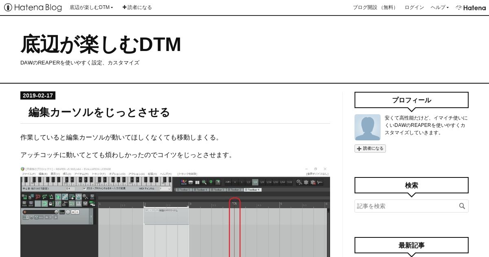Mute the track with the M button
489x257 pixels.
(x=73, y=212)
